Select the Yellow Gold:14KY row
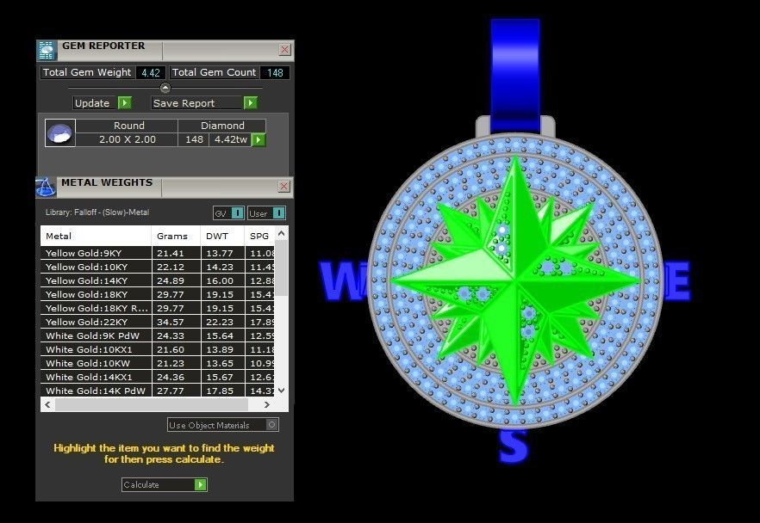 (158, 280)
